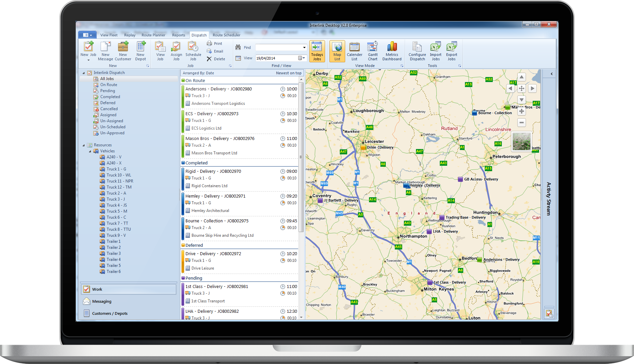Zoom in on the map with plus button
This screenshot has width=634, height=364.
pyautogui.click(x=521, y=112)
